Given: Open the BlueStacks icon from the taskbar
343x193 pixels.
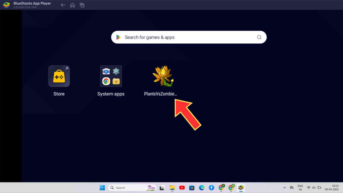Looking at the screenshot, I should (x=241, y=188).
